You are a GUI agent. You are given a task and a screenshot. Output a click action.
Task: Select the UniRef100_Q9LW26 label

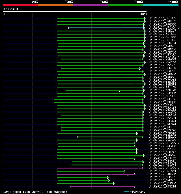tap(162, 59)
